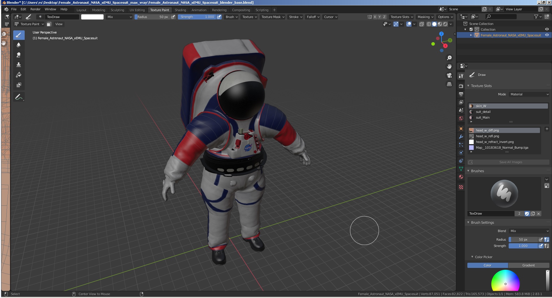Toggle Y axis mirror symmetry

point(380,17)
